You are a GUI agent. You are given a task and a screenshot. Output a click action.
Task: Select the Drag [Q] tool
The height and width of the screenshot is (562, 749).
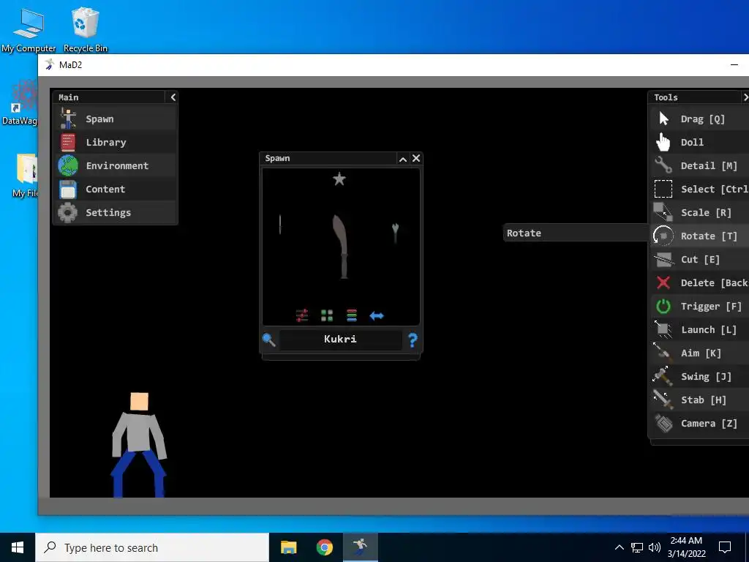click(x=700, y=119)
